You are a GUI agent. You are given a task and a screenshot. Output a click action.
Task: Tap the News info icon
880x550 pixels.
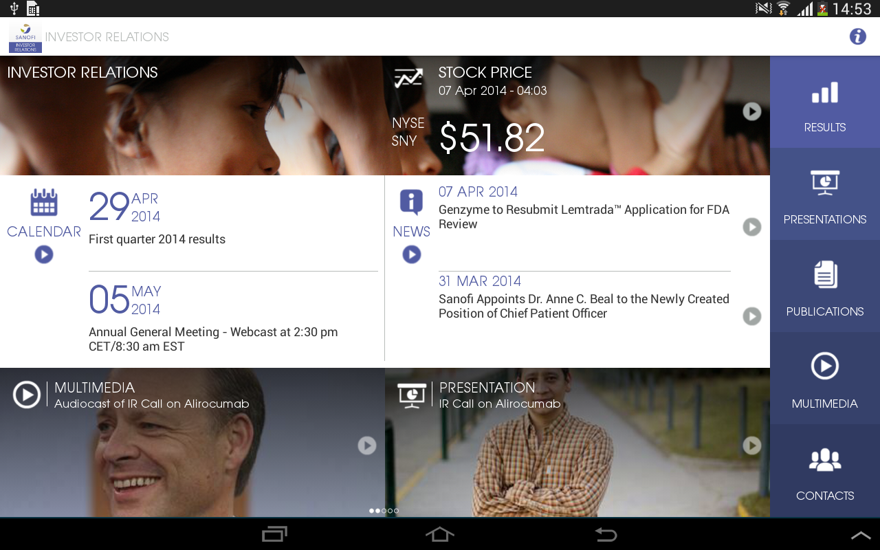tap(411, 203)
